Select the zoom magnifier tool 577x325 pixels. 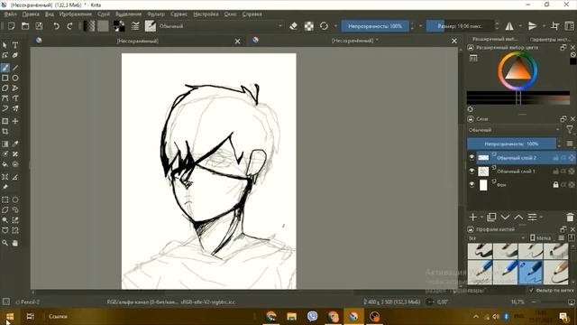pyautogui.click(x=5, y=243)
